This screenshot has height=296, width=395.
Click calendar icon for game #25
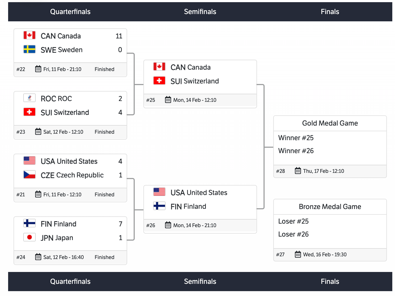[x=168, y=100]
